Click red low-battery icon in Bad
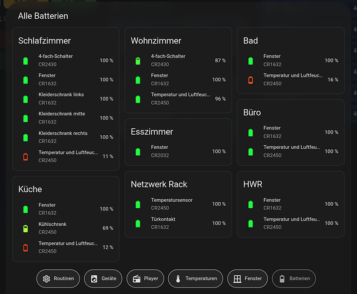Image resolution: width=357 pixels, height=294 pixels. tap(251, 80)
